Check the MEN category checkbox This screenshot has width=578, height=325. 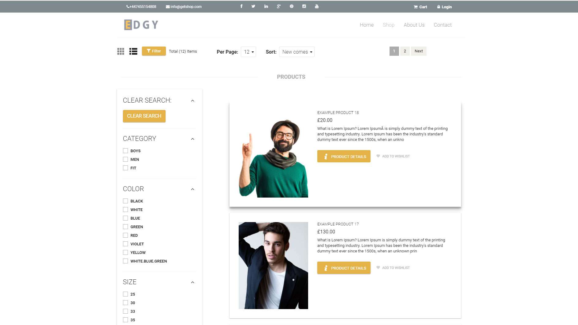coord(125,159)
